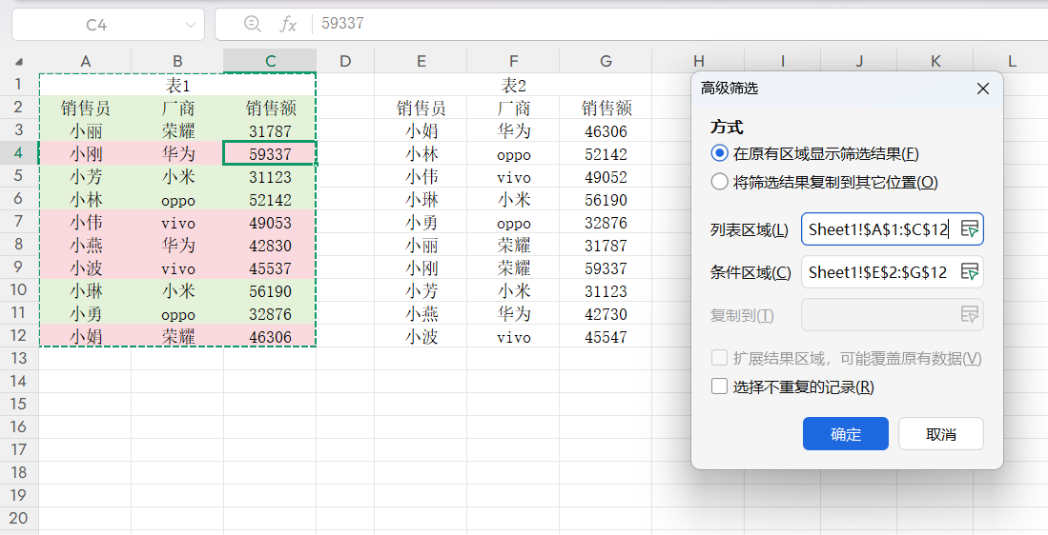Click the 确定 button
The width and height of the screenshot is (1048, 535).
pos(846,434)
